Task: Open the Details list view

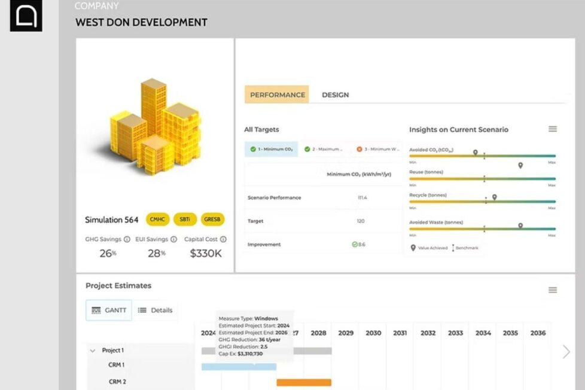Action: pyautogui.click(x=155, y=310)
